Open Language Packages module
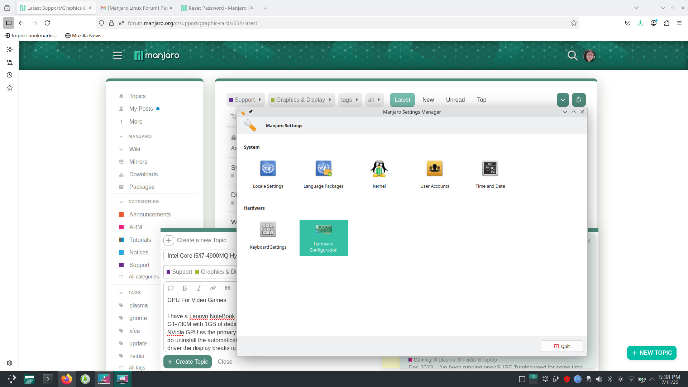Viewport: 688px width, 387px height. click(x=323, y=175)
